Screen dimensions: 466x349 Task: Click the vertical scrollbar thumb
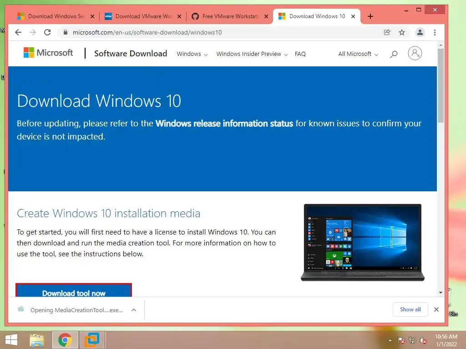[441, 85]
